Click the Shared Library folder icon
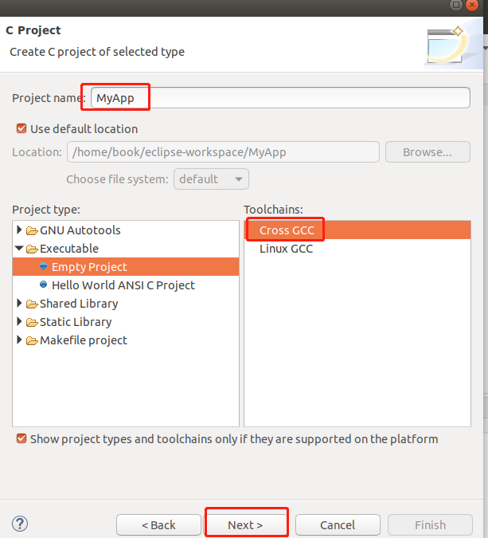Image resolution: width=488 pixels, height=538 pixels. coord(32,304)
